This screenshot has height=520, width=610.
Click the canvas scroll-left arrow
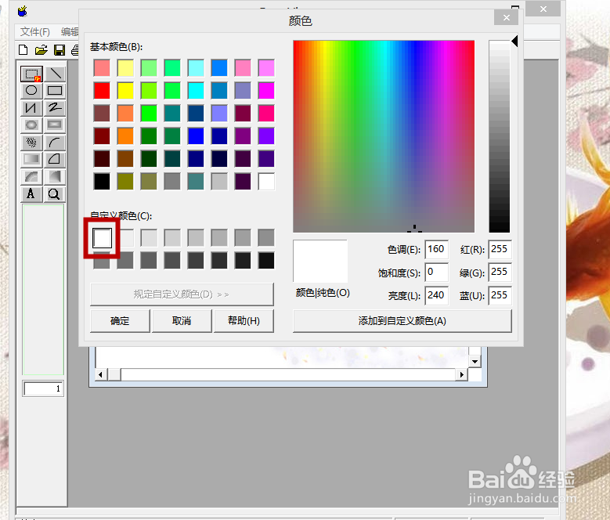(x=101, y=374)
